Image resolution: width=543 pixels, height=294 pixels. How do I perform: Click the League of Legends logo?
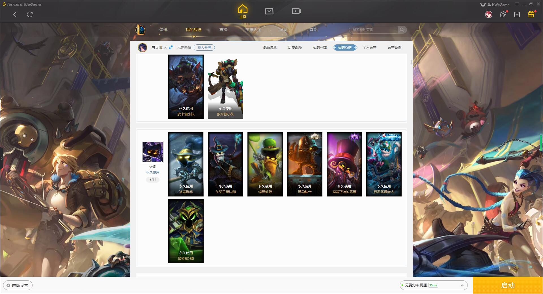tap(141, 30)
